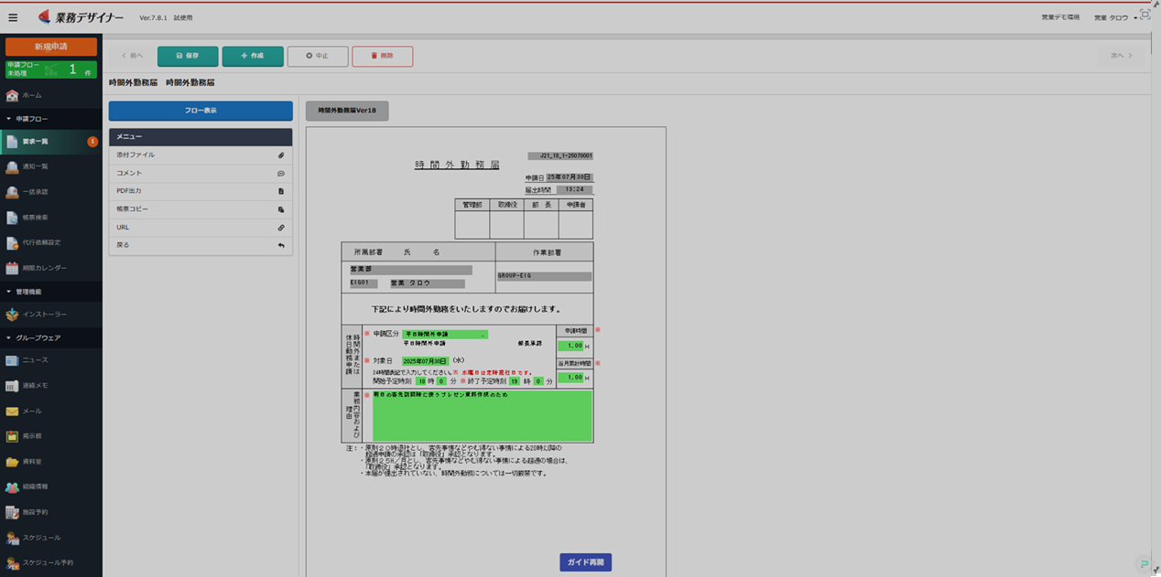Click the 開始予定時刻 minute field
Image resolution: width=1161 pixels, height=577 pixels.
point(440,380)
